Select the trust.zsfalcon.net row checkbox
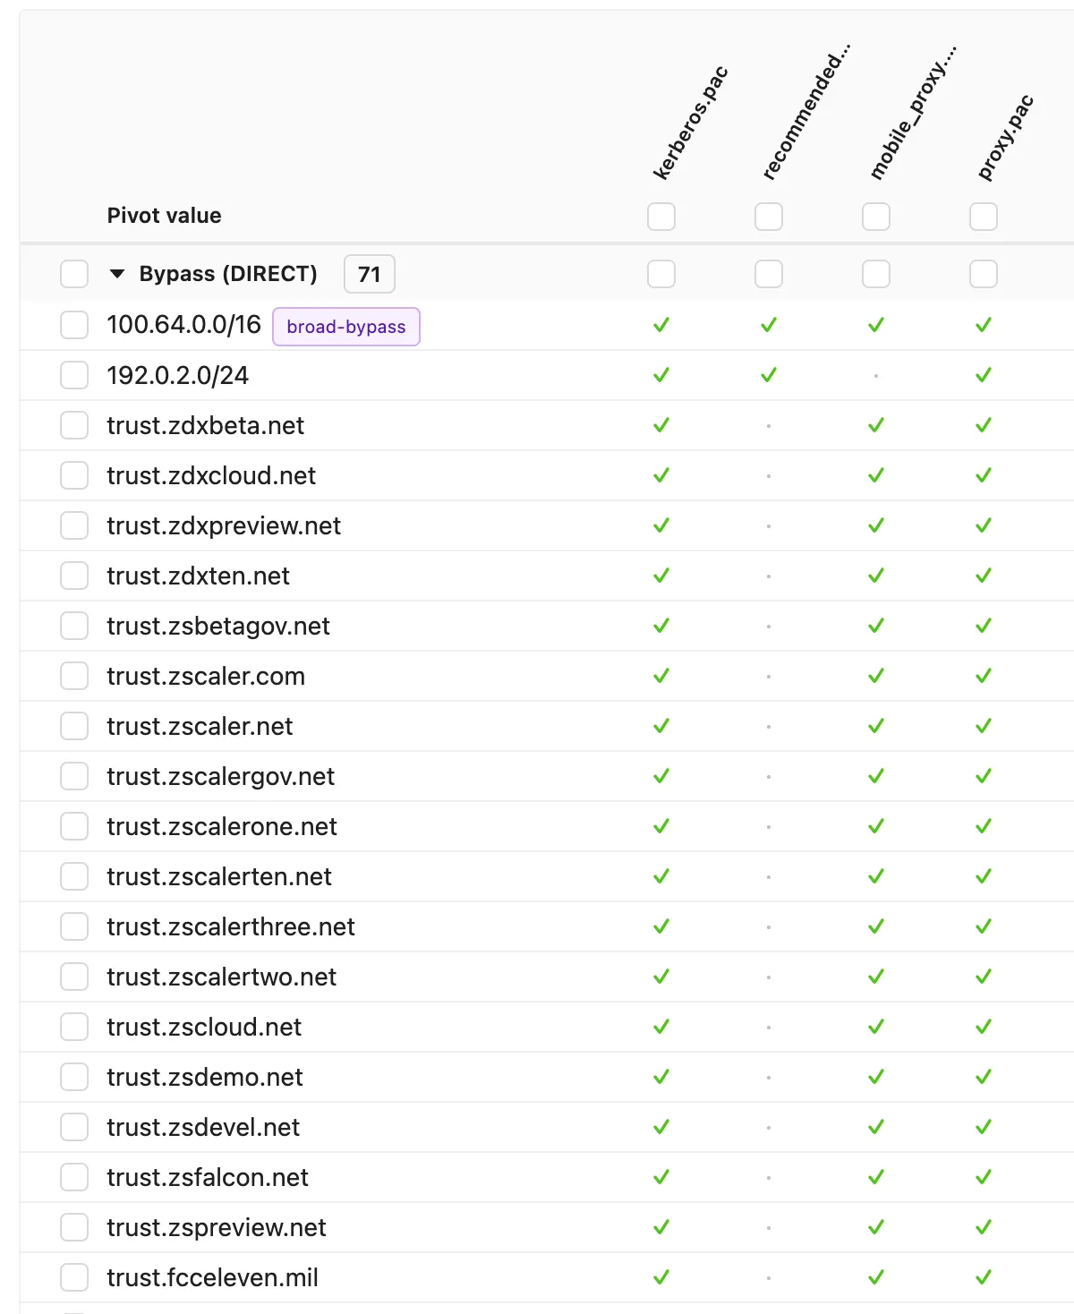1074x1314 pixels. (74, 1177)
